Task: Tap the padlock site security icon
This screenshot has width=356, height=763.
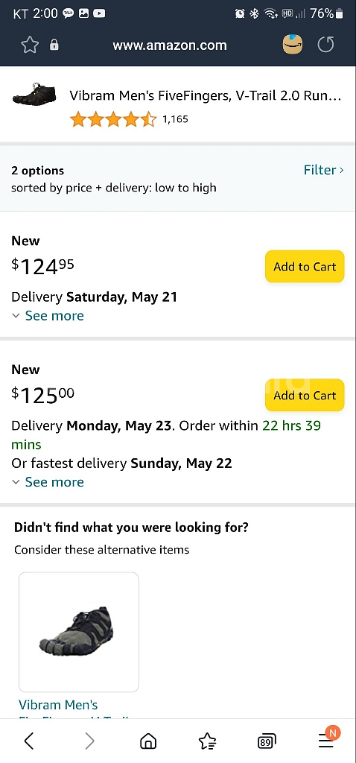Action: click(54, 45)
